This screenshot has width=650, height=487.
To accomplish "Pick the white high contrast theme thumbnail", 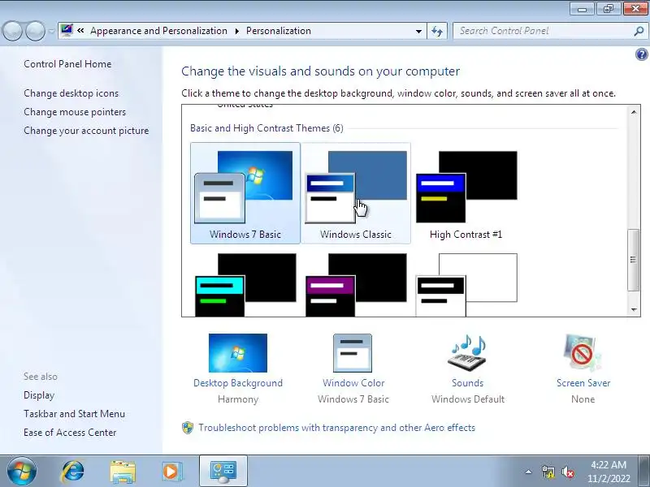I will pyautogui.click(x=466, y=285).
